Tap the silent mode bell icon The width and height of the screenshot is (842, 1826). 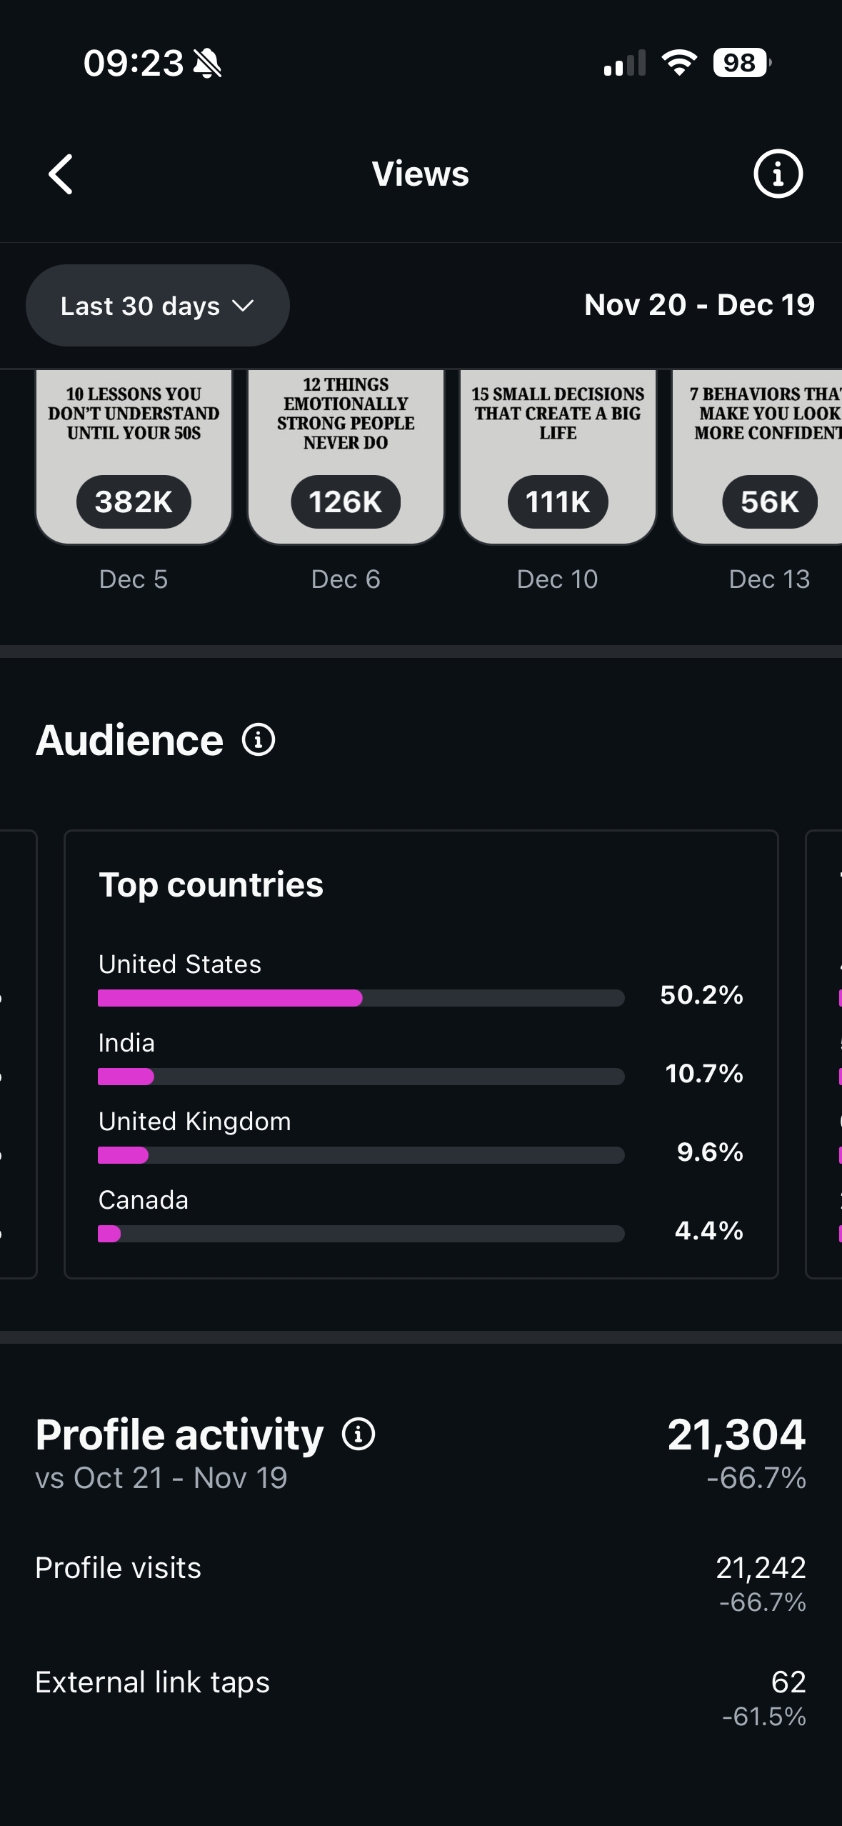point(208,64)
